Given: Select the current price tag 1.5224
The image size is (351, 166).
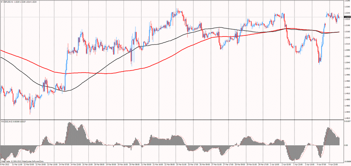Looking at the screenshot, I should (x=347, y=17).
